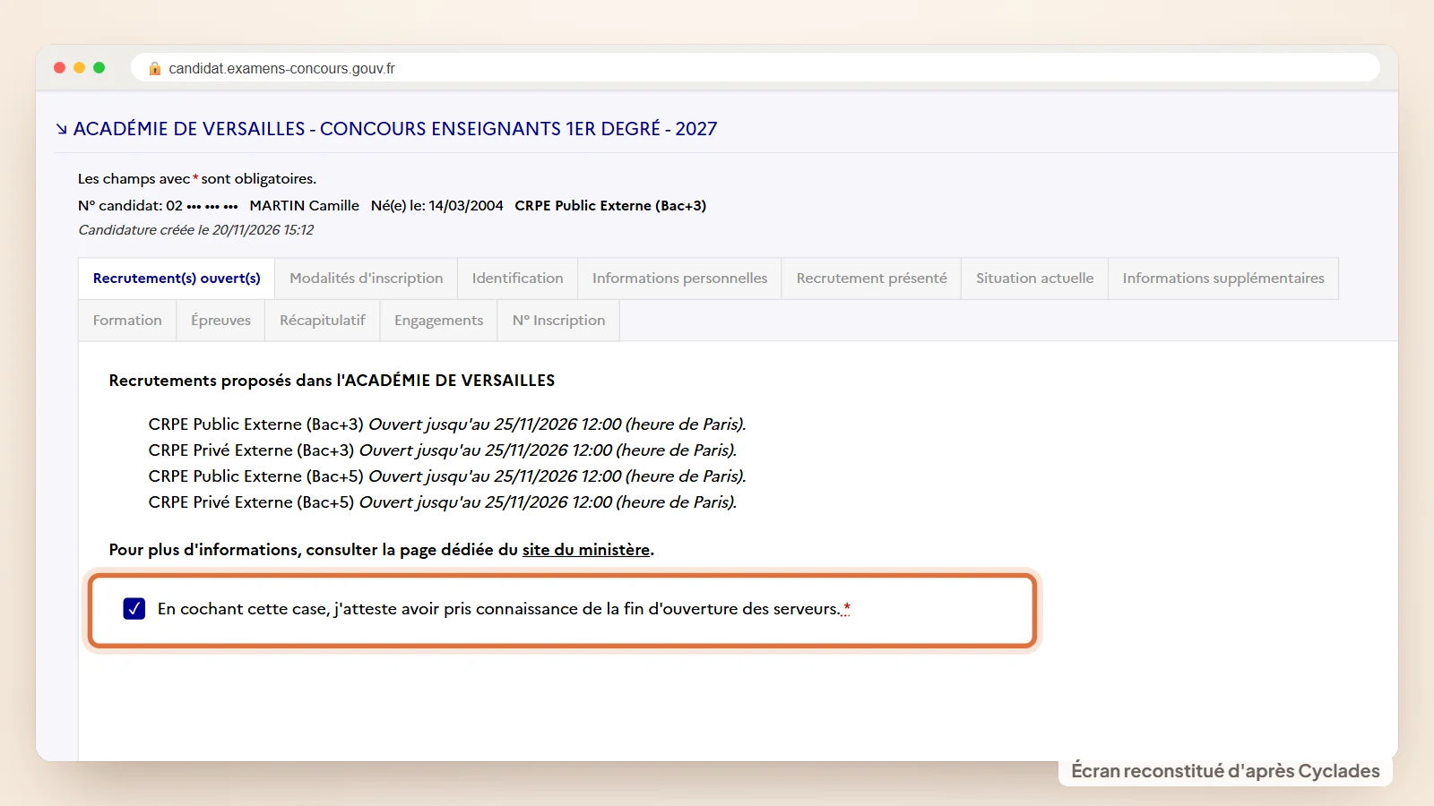Click the CRPE Privé Externe (Bac+3) recruitment line
Screen dimensions: 1434x806
[443, 450]
